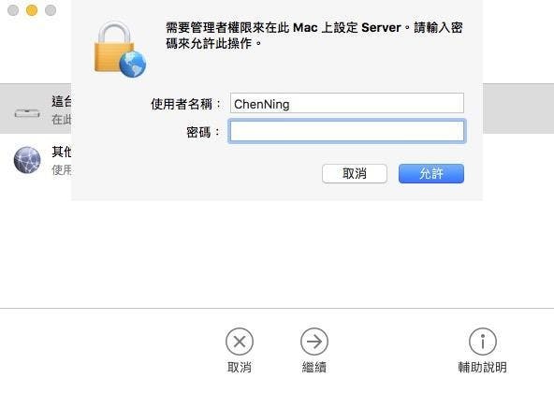
Task: Select the Mac mini icon for this Mac
Action: [x=27, y=113]
